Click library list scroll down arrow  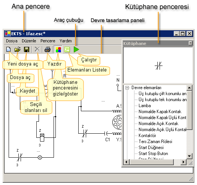click(190, 156)
